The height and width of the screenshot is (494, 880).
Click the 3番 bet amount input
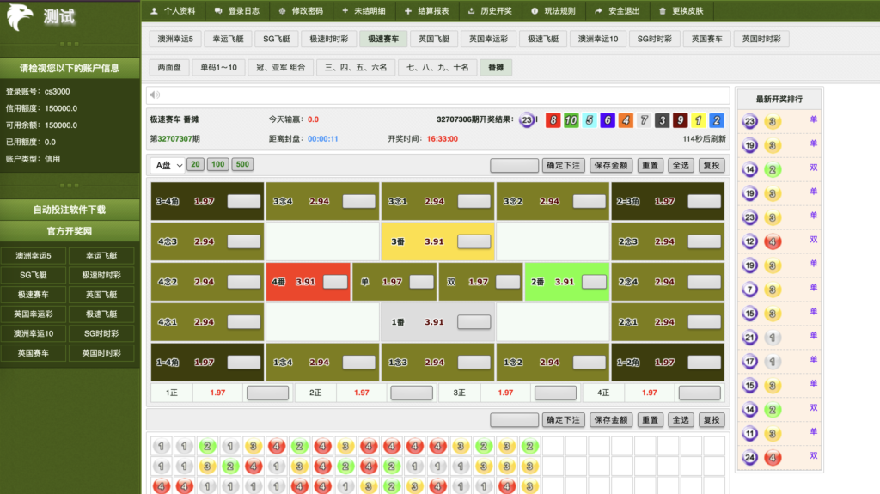474,241
